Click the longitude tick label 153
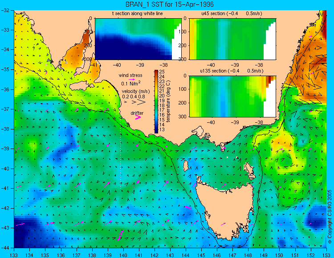 326,255
